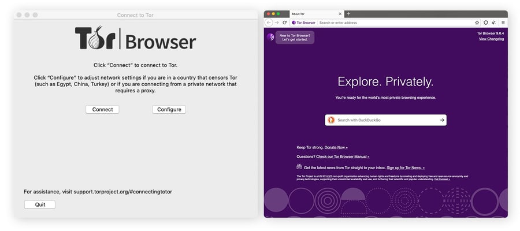Go back using the browser back arrow
The height and width of the screenshot is (231, 520).
269,23
